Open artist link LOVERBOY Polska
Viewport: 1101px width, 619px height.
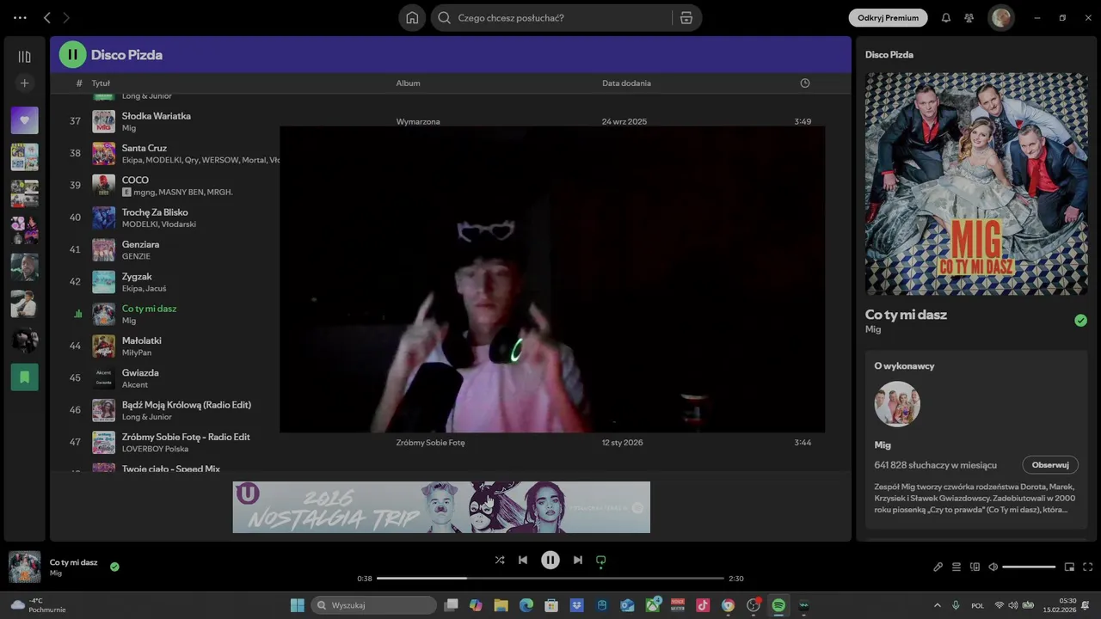[155, 449]
